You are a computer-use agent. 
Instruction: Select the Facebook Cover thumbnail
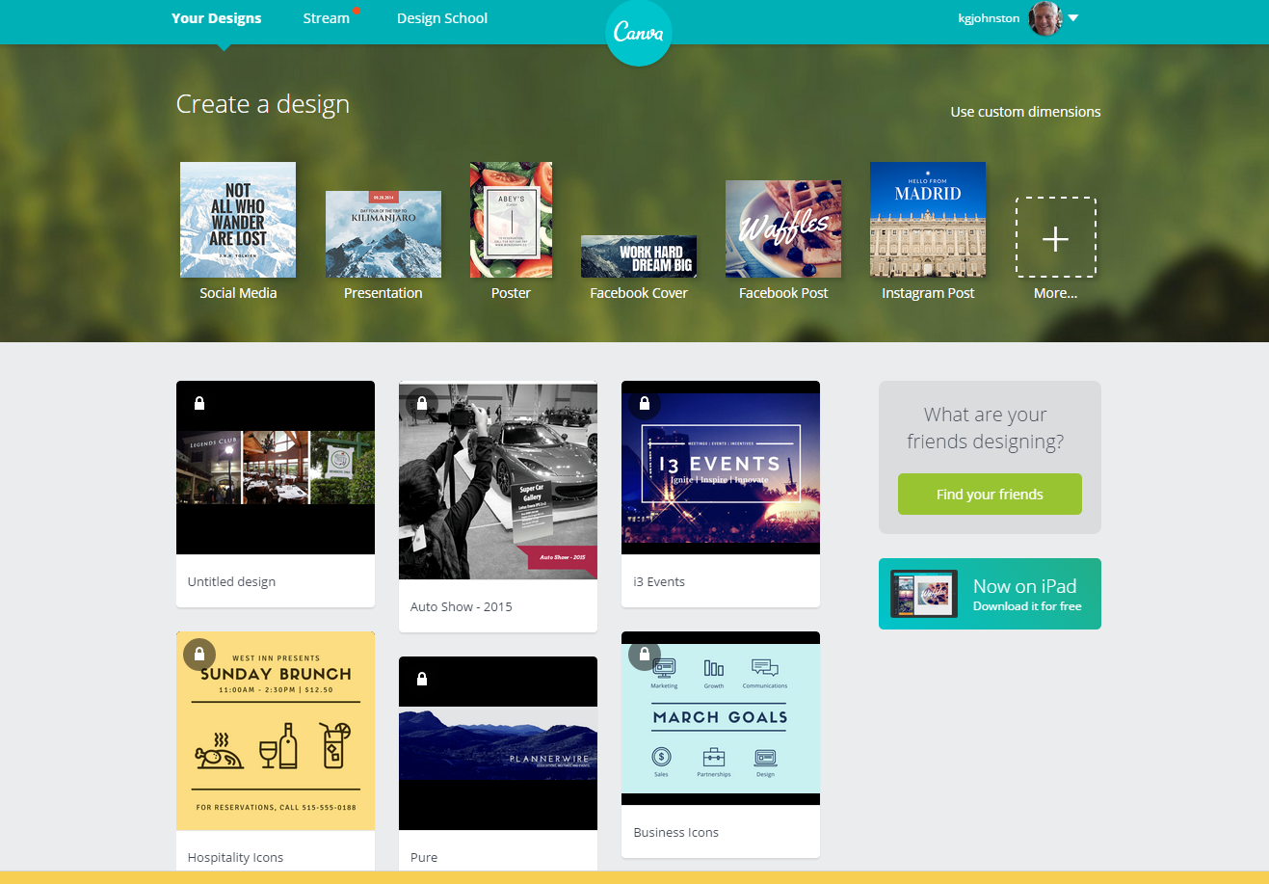[639, 256]
